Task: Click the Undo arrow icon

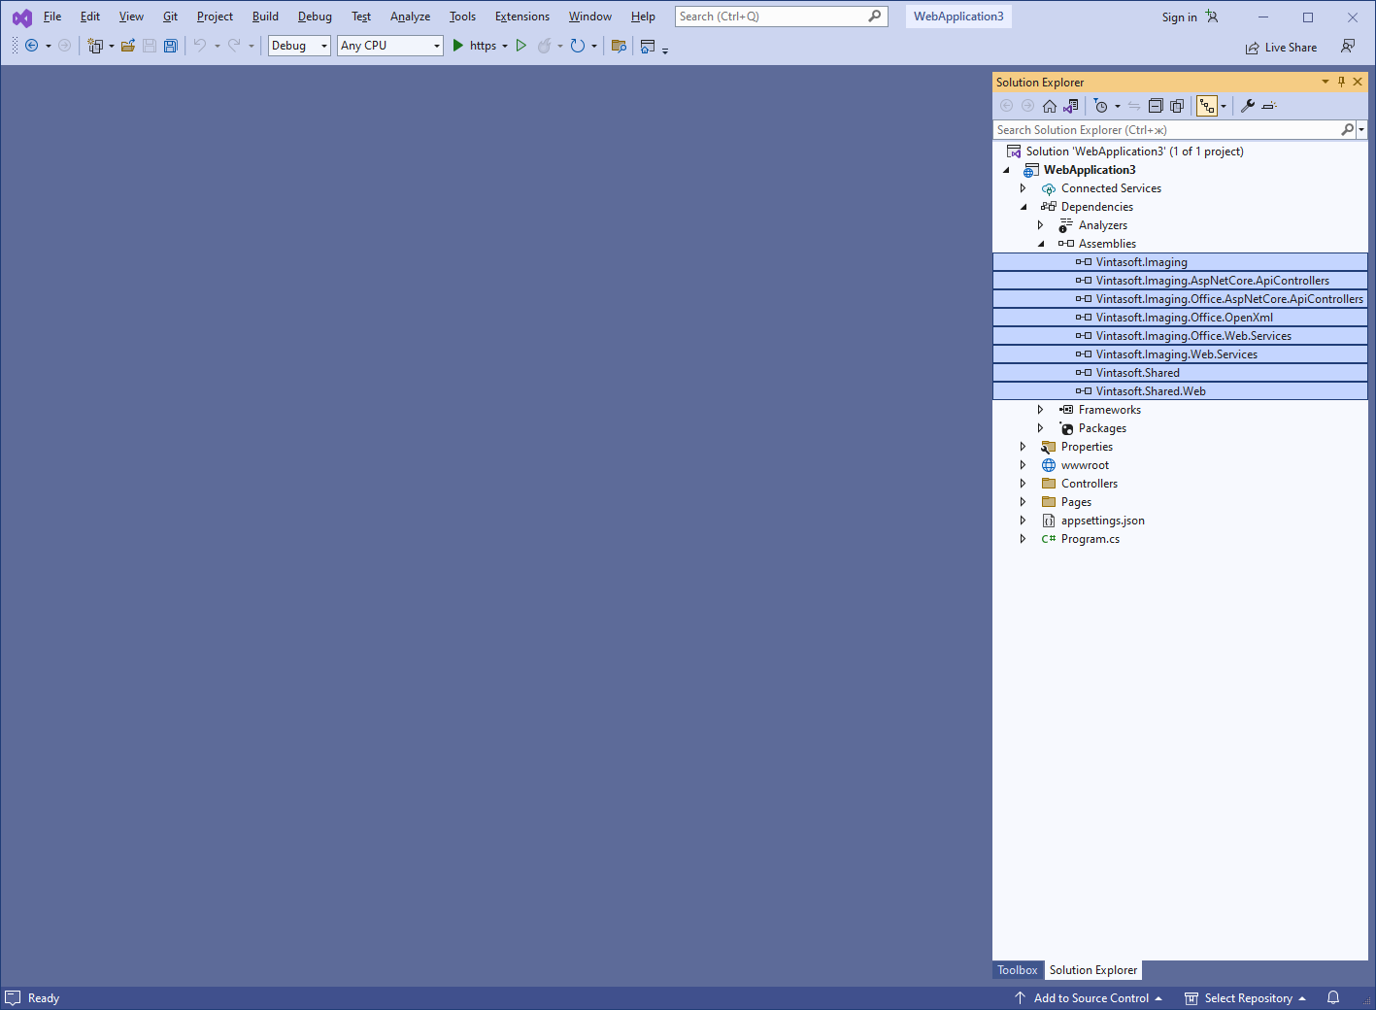Action: coord(200,46)
